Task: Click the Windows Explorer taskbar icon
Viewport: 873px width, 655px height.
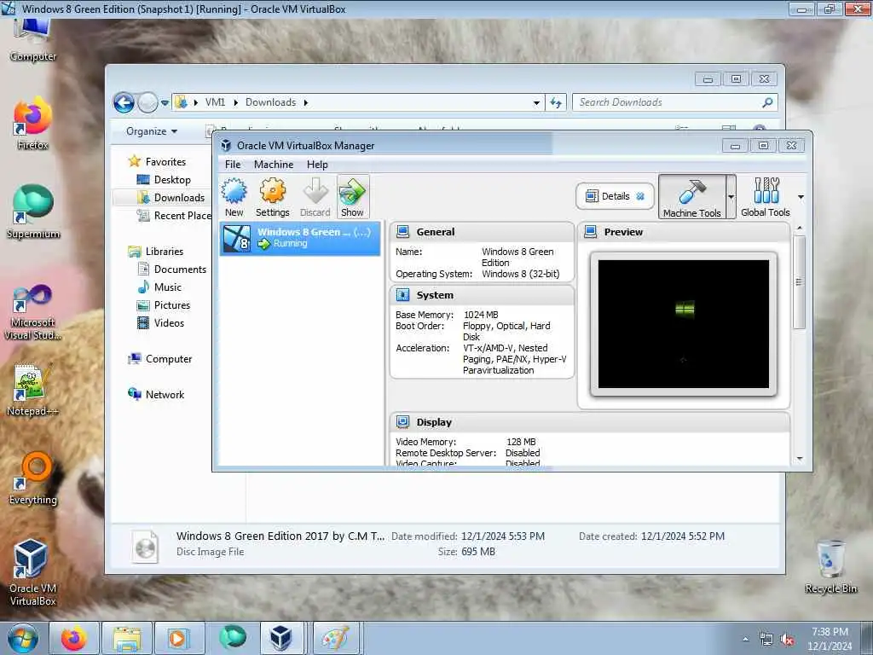Action: pos(126,638)
